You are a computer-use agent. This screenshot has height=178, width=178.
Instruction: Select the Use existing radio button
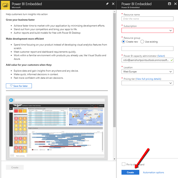pos(142,42)
